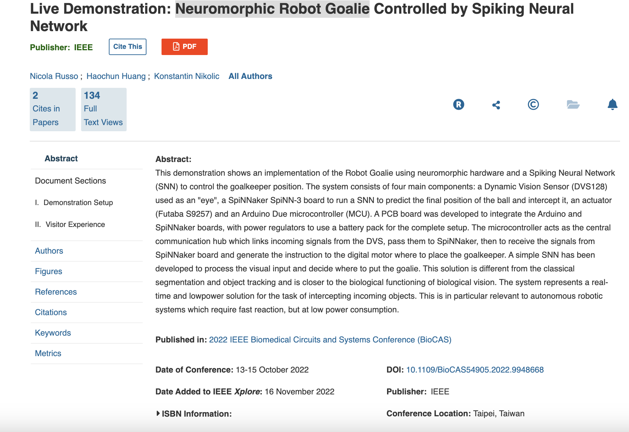Image resolution: width=629 pixels, height=432 pixels.
Task: Click the save to folder icon
Action: (x=573, y=104)
